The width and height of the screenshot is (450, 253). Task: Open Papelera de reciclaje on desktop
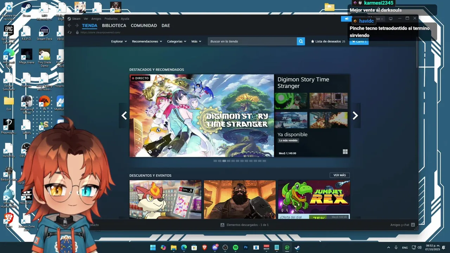[x=9, y=11]
